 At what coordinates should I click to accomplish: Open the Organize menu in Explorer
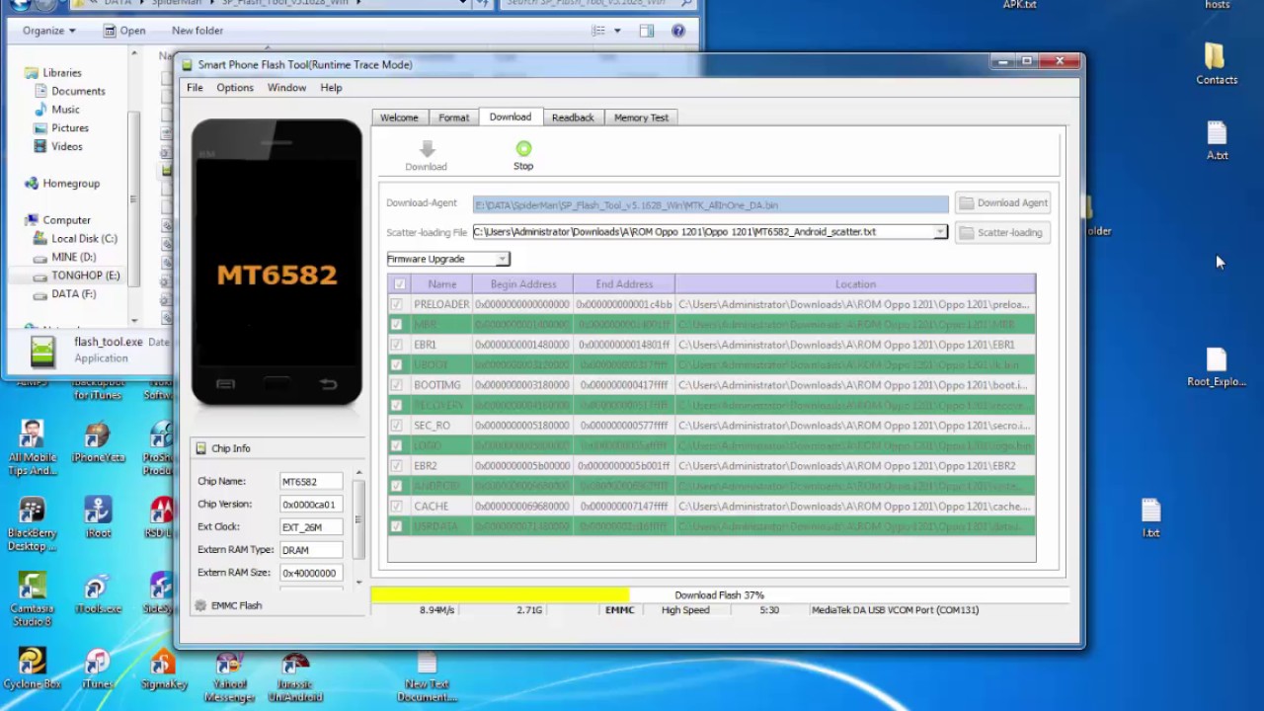pyautogui.click(x=49, y=31)
